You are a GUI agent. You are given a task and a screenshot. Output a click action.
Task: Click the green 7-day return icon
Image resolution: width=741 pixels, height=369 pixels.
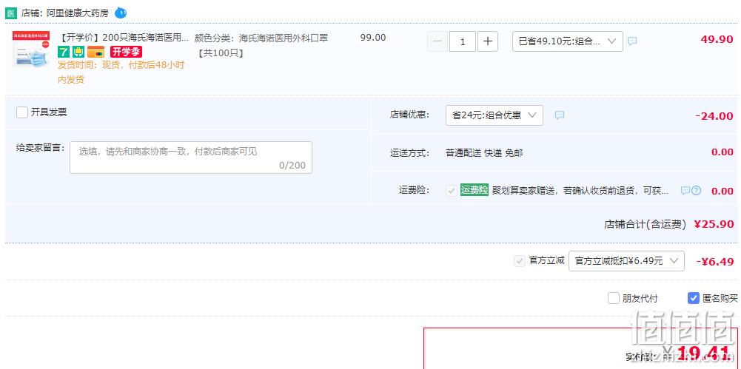[x=64, y=52]
